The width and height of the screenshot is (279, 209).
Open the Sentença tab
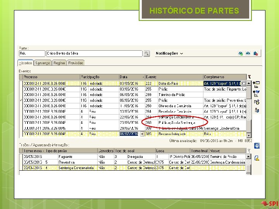click(x=43, y=63)
